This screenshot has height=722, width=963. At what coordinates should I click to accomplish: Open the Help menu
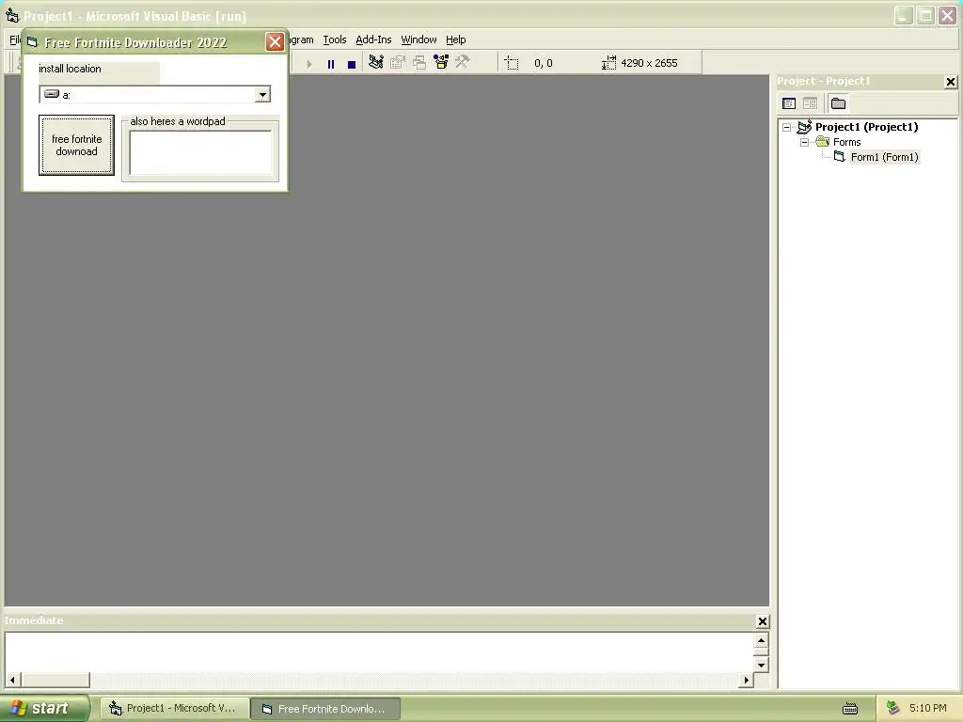[456, 39]
